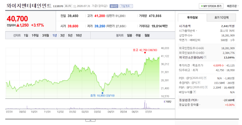Open help icon next to 추정PER EPS
The image size is (242, 125).
point(199,83)
